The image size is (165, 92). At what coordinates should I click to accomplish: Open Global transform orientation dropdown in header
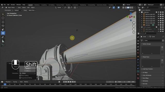59,7
